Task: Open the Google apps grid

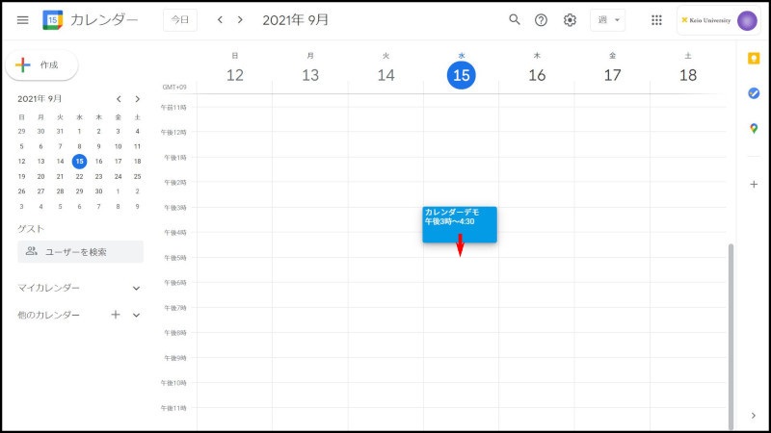Action: coord(656,20)
